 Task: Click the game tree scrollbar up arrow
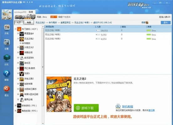tap(43, 27)
